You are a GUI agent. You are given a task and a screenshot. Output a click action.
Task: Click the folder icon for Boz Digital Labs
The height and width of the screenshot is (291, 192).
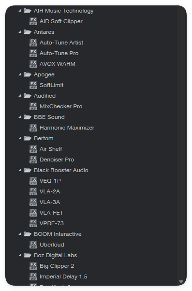click(x=28, y=255)
